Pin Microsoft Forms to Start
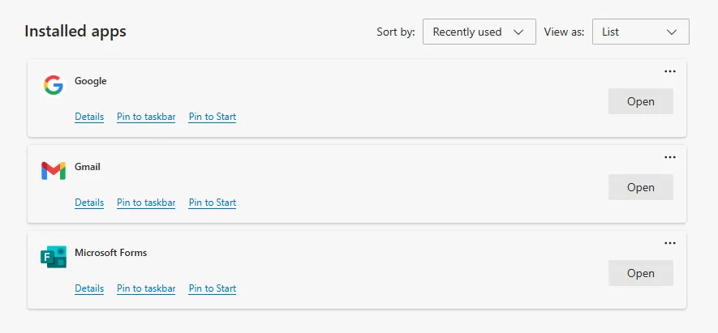 click(213, 288)
